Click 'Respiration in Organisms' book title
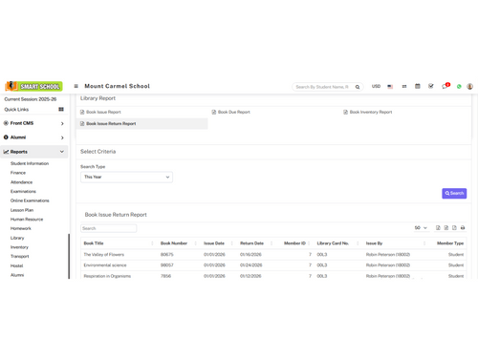 click(x=107, y=276)
